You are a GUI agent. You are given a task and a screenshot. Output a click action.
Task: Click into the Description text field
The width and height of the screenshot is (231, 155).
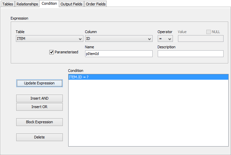click(x=190, y=54)
